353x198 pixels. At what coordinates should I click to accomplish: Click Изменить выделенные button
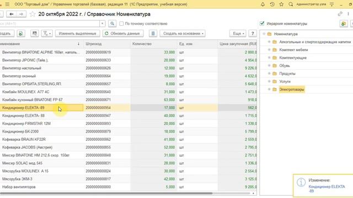pos(77,34)
